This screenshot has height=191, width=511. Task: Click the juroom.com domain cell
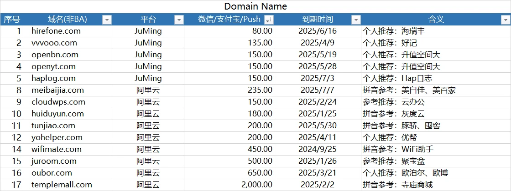coord(54,161)
